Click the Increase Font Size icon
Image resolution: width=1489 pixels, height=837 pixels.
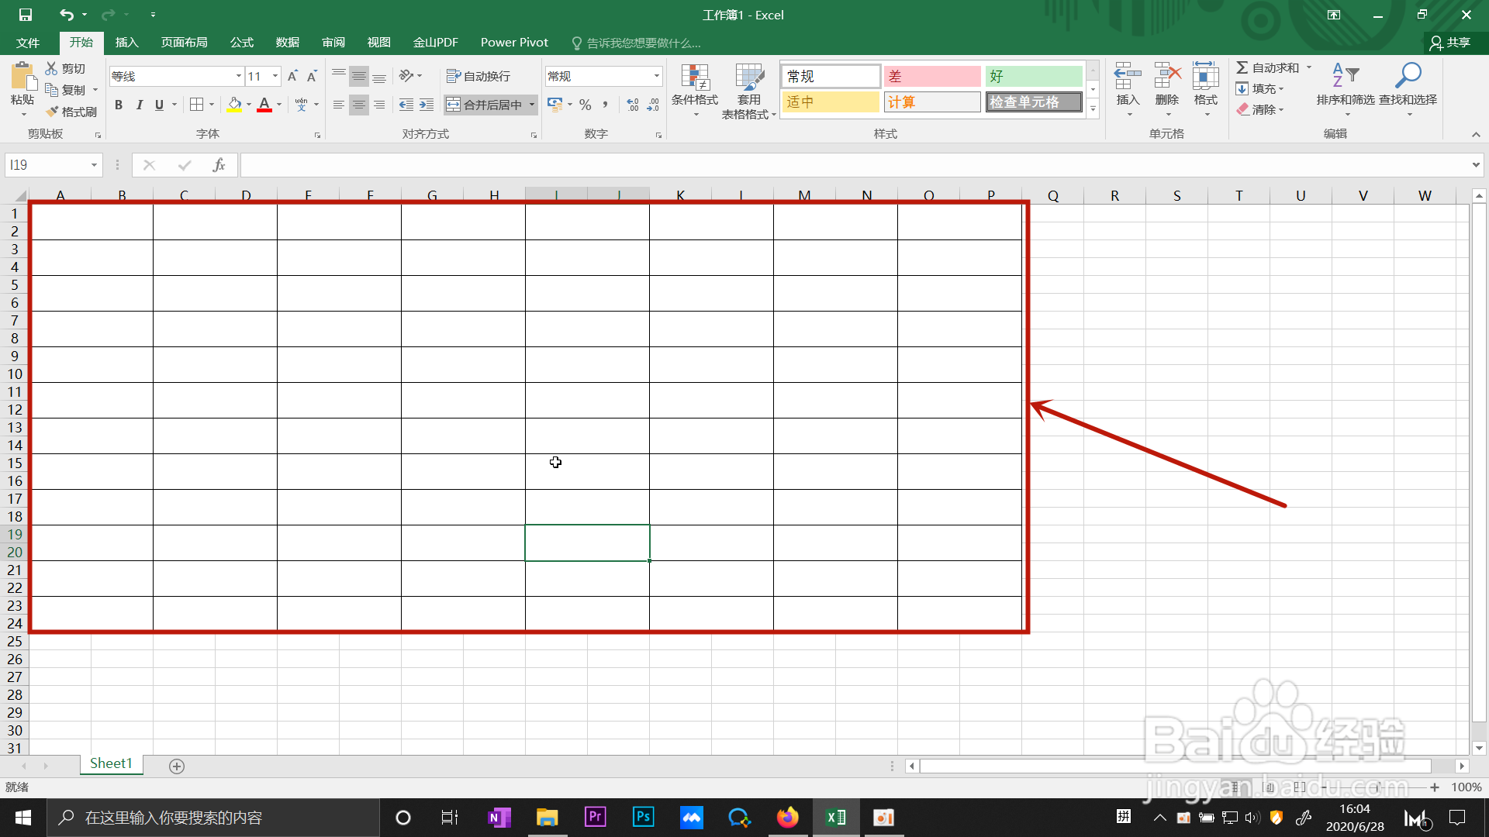pos(292,76)
